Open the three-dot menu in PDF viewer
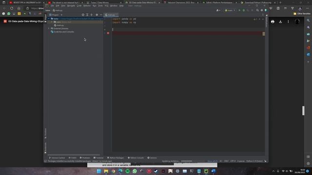 288,21
